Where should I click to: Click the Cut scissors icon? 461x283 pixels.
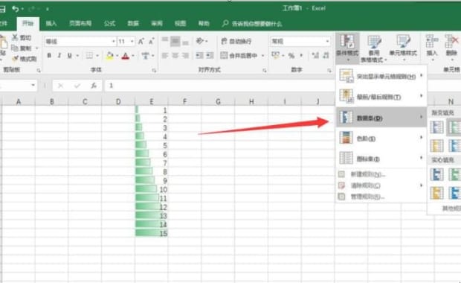click(15, 37)
